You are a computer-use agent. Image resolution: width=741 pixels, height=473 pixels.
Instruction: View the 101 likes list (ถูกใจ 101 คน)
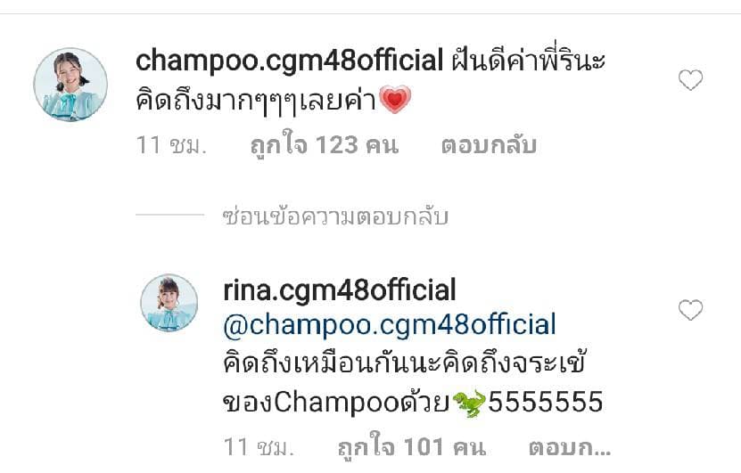point(412,446)
